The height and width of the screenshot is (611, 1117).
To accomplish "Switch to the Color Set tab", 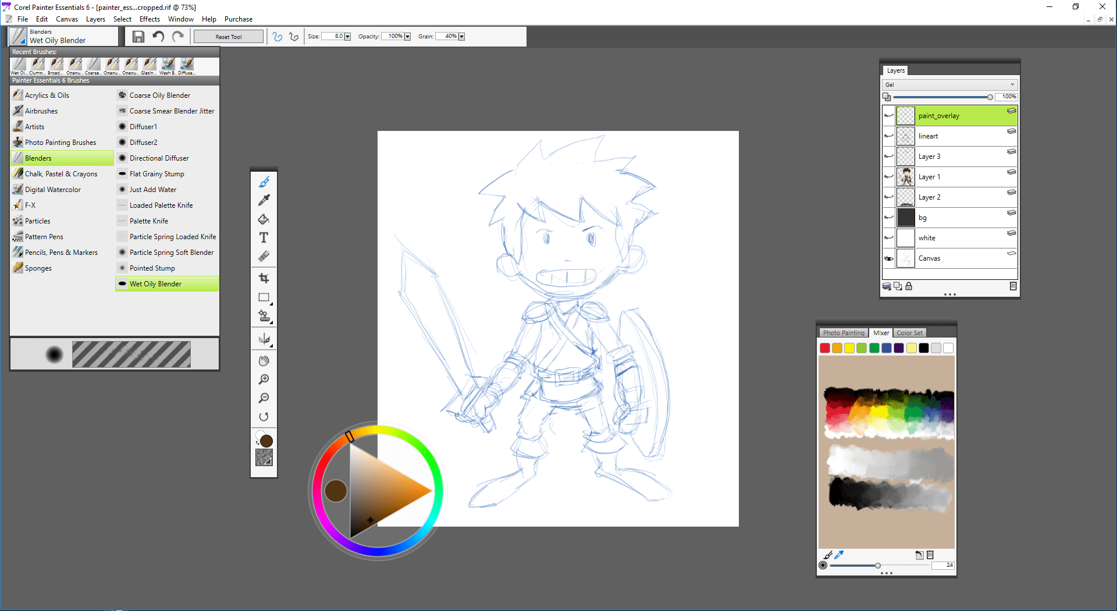I will [909, 333].
